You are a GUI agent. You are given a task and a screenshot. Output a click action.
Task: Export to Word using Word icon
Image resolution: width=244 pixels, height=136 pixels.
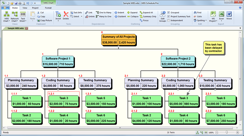(229, 14)
